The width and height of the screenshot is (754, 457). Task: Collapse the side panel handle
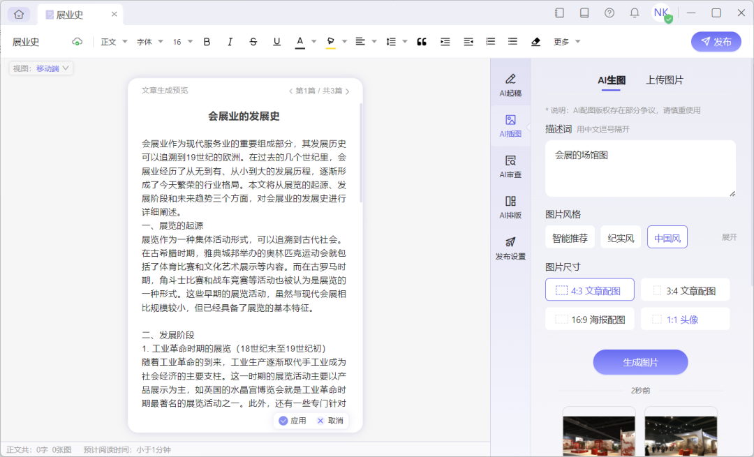point(528,128)
